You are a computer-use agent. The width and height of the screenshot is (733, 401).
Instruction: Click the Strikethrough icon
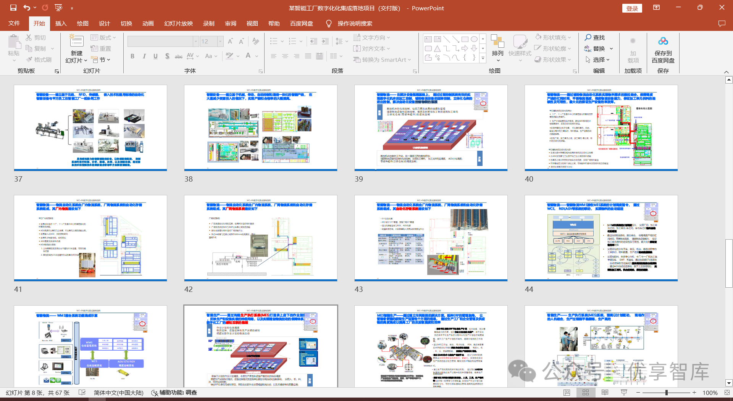[178, 56]
